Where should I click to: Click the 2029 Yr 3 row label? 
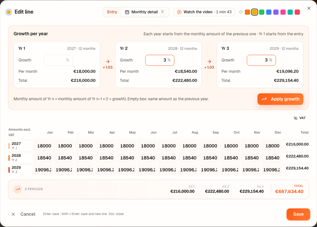pyautogui.click(x=16, y=169)
